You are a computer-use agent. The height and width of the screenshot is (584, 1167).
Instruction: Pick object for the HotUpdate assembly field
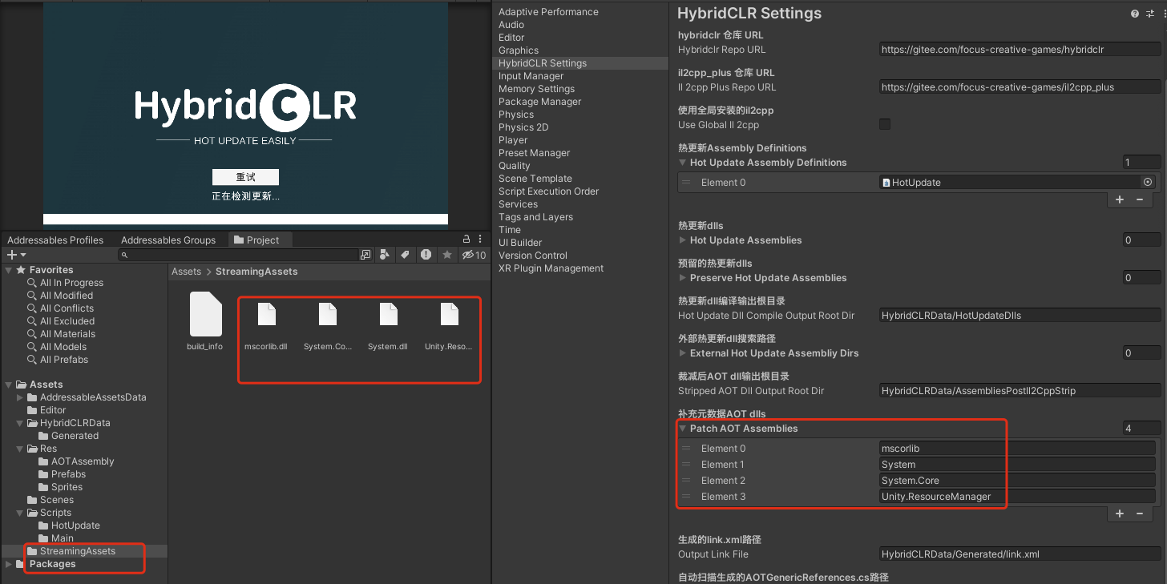[1148, 182]
